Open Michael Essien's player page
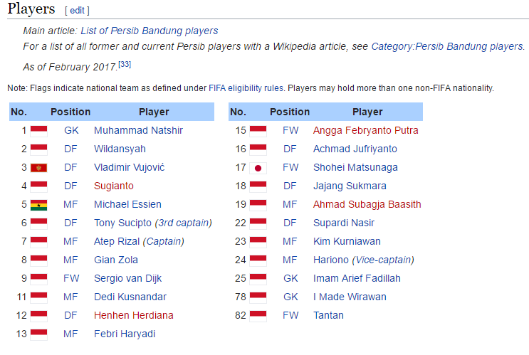 point(127,205)
